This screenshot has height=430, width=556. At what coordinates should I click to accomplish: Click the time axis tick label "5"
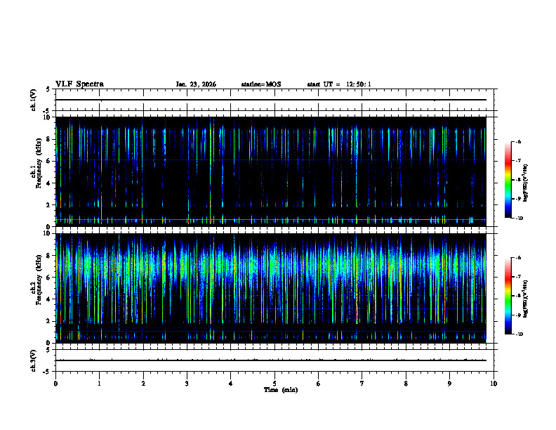pos(274,384)
